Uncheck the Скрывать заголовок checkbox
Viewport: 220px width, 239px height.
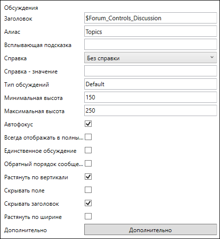88,203
